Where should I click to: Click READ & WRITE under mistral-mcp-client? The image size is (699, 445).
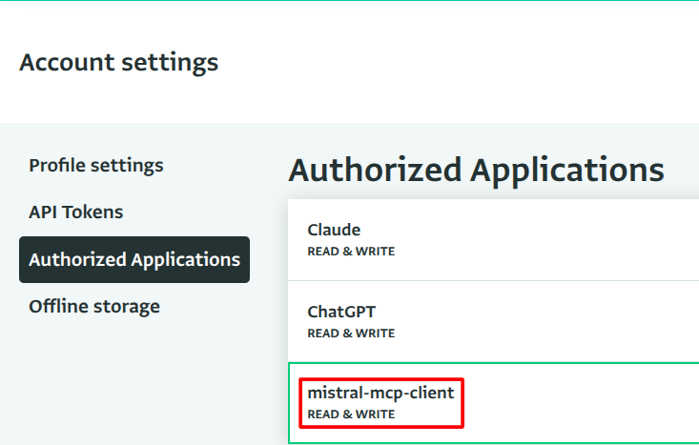point(351,415)
